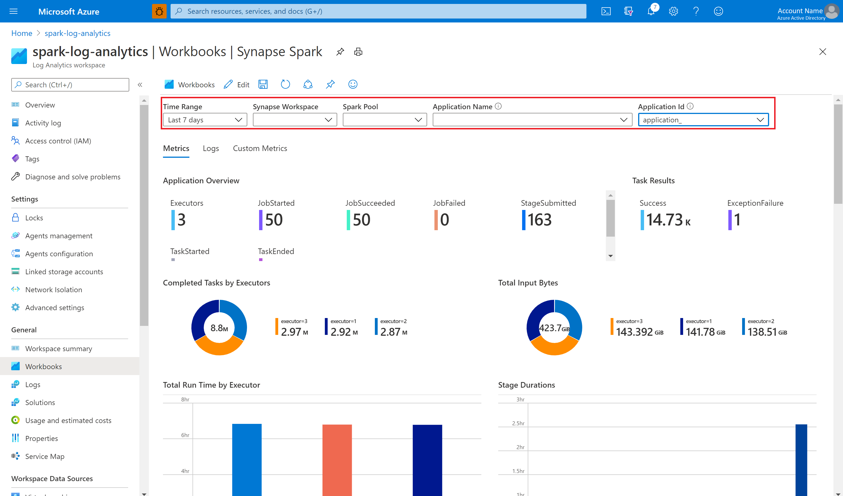Click the share workbook icon in toolbar

307,84
